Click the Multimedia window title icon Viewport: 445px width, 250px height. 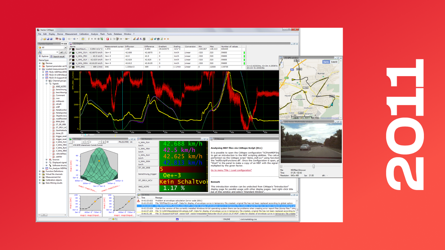click(x=281, y=122)
